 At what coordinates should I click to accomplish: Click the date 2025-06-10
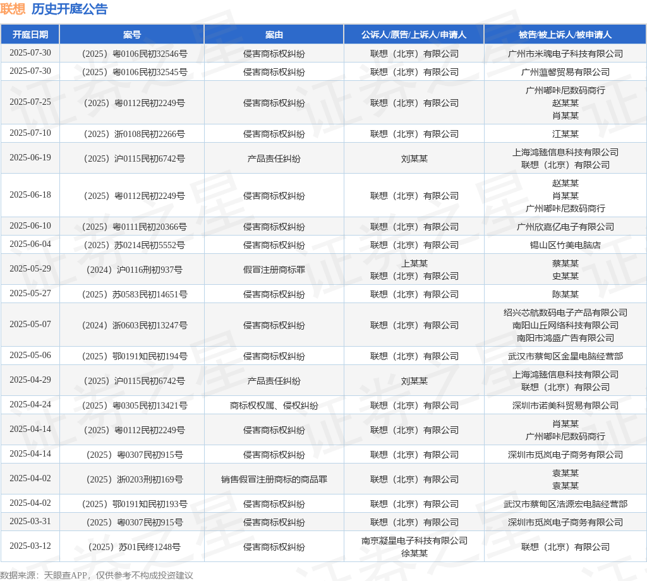[x=30, y=225]
